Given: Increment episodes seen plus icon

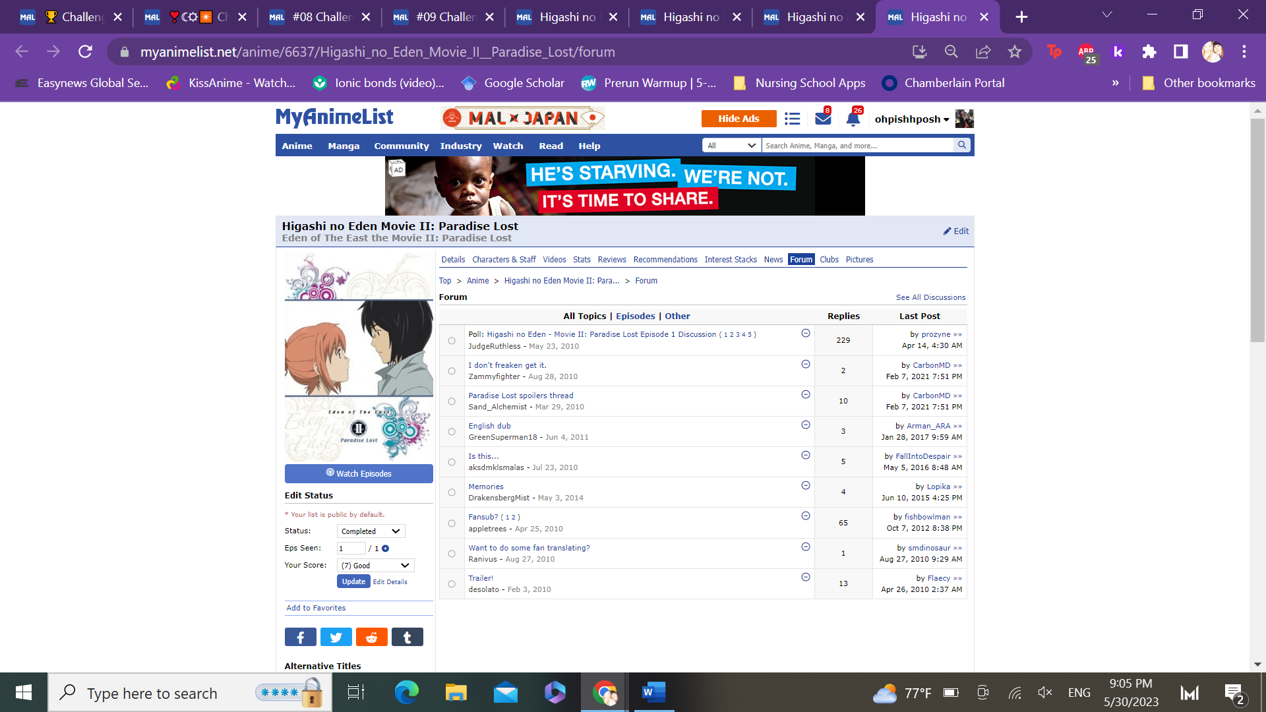Looking at the screenshot, I should tap(386, 549).
